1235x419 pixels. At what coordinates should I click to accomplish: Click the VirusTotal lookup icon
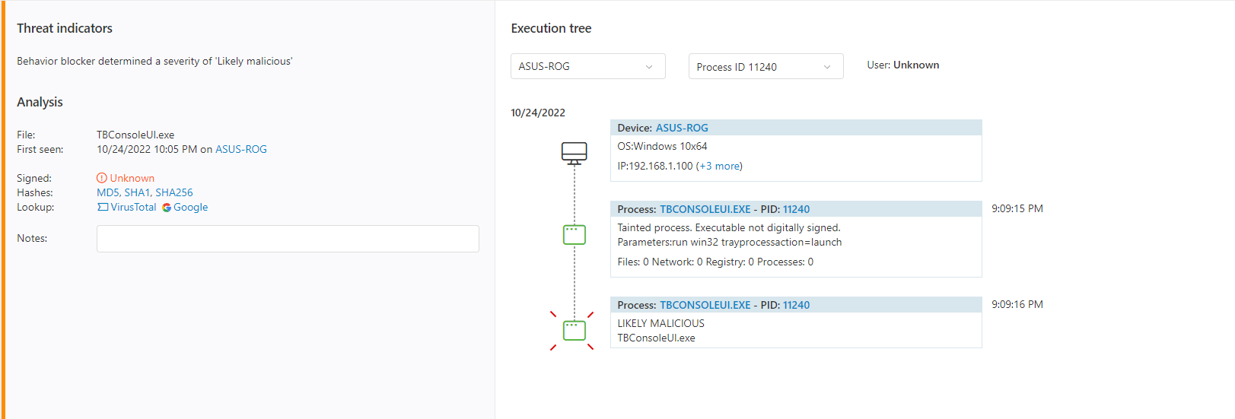[x=103, y=207]
